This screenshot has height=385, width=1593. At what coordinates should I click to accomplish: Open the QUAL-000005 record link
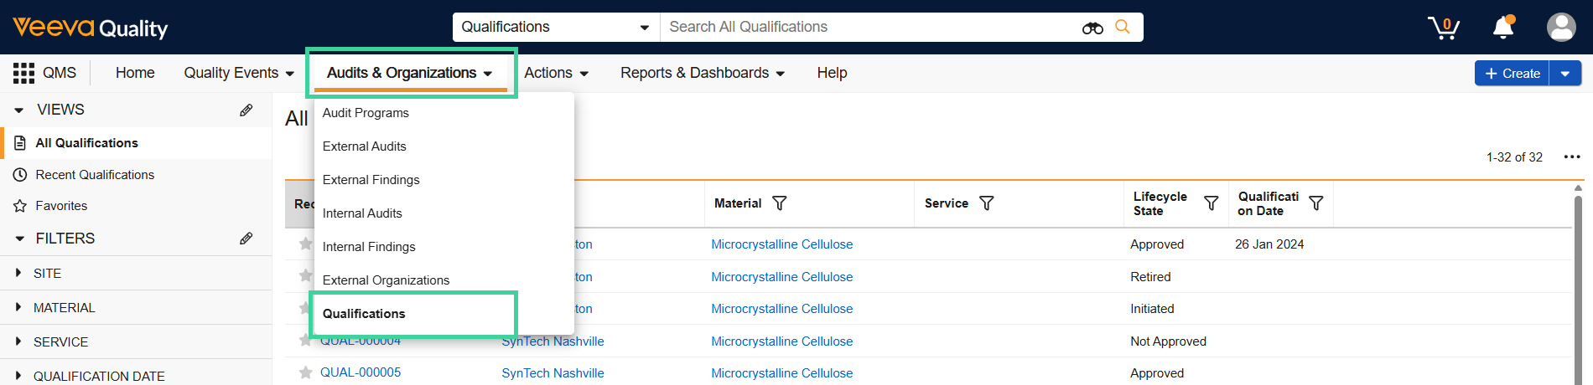click(x=361, y=372)
